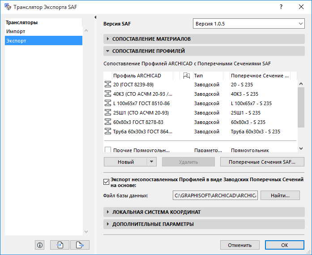Click the profile icon of row 40К3
Image resolution: width=312 pixels, height=255 pixels.
(107, 93)
